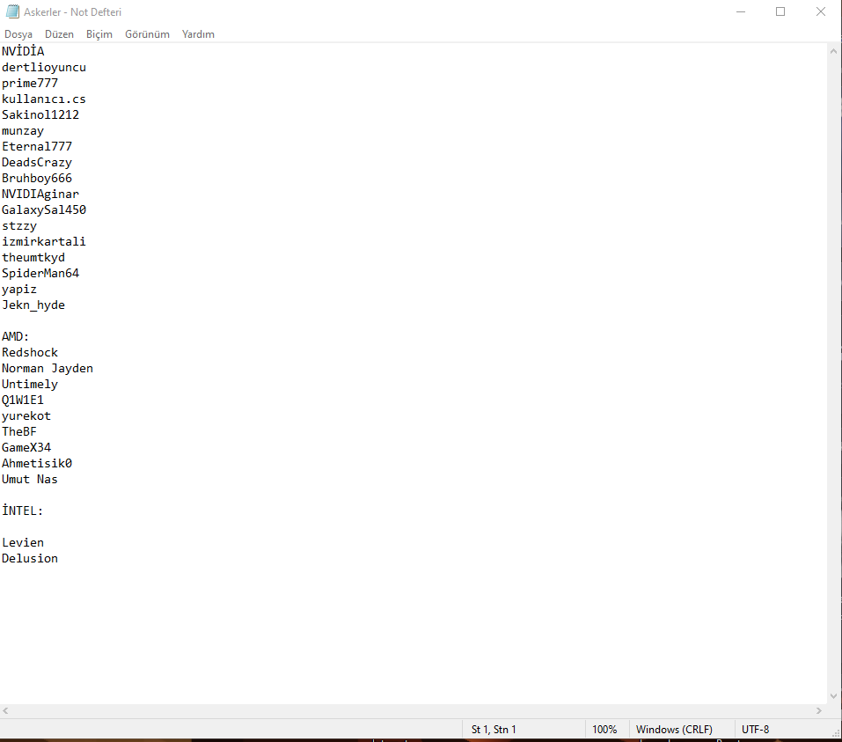Viewport: 842px width, 742px height.
Task: Click the line izmirkartali
Action: 44,242
